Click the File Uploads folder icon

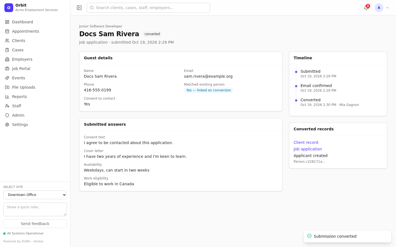pos(7,87)
